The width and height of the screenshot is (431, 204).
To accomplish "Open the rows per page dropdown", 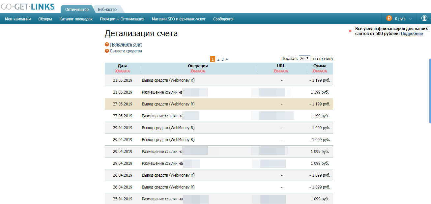I will coord(304,58).
